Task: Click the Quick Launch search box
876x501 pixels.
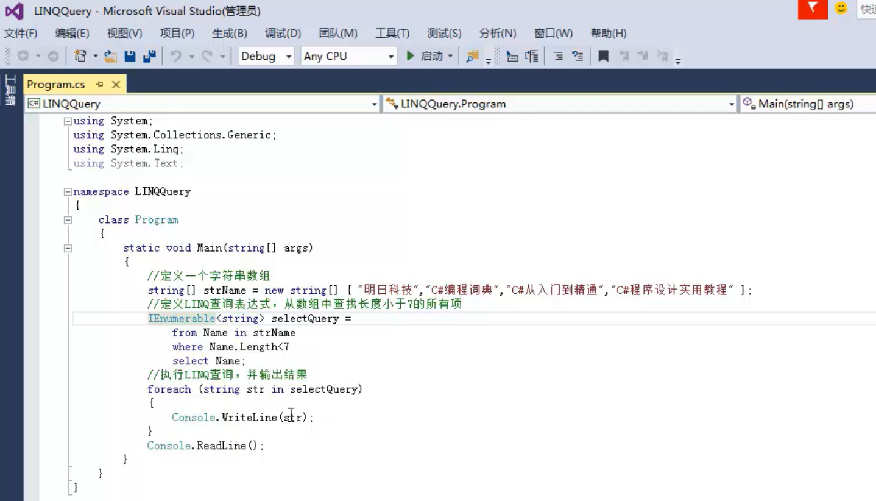Action: [x=866, y=9]
